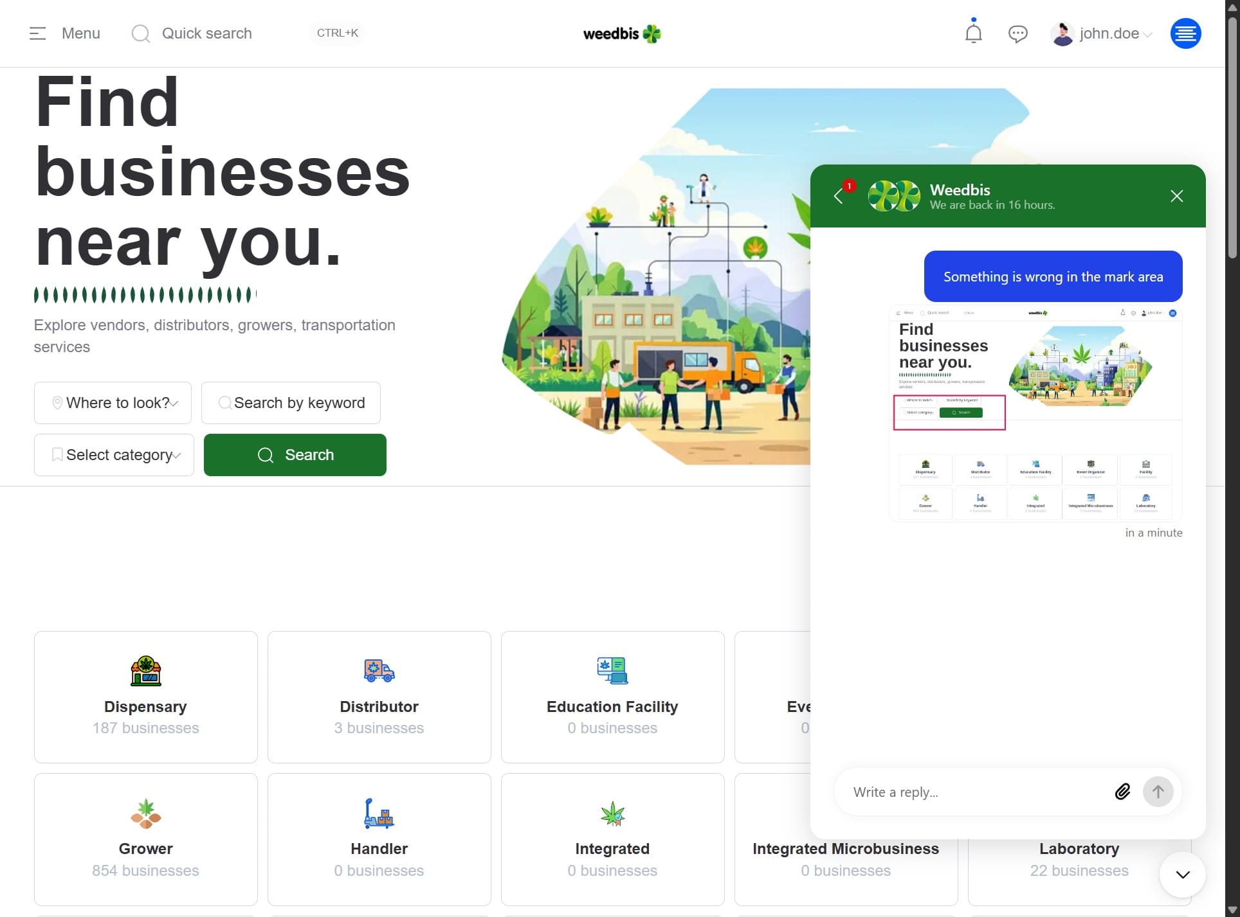Collapse chat with the chevron-down button
Viewport: 1240px width, 917px height.
pos(1182,875)
